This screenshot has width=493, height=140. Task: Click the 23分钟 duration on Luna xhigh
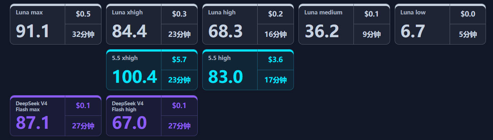[x=179, y=34]
